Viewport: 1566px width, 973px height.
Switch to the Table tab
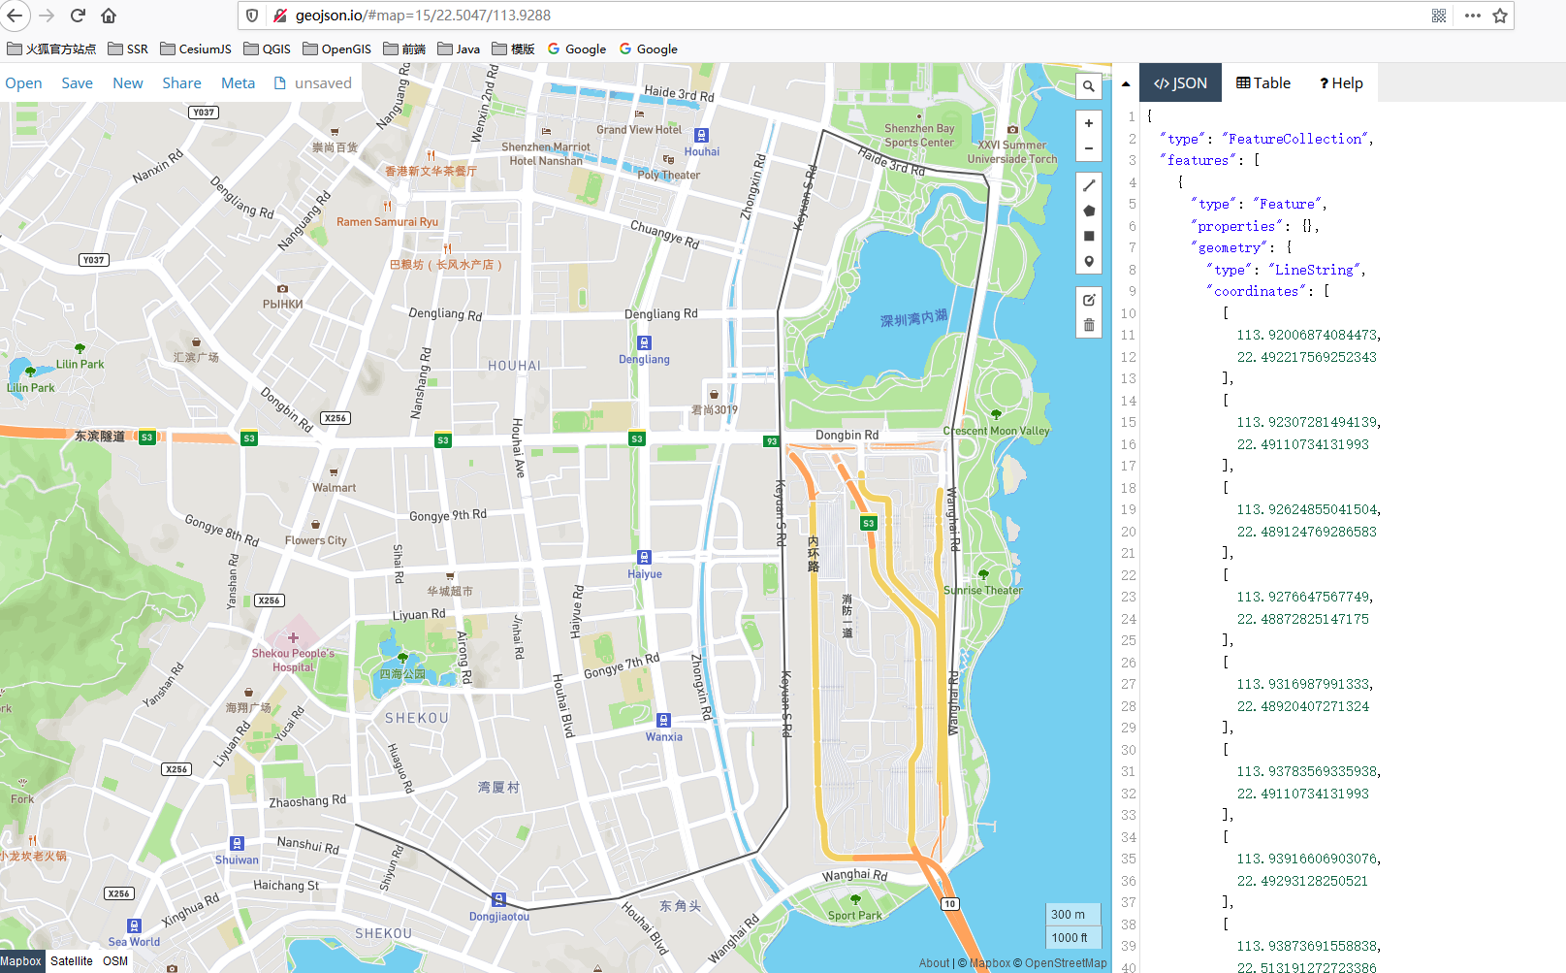point(1263,83)
